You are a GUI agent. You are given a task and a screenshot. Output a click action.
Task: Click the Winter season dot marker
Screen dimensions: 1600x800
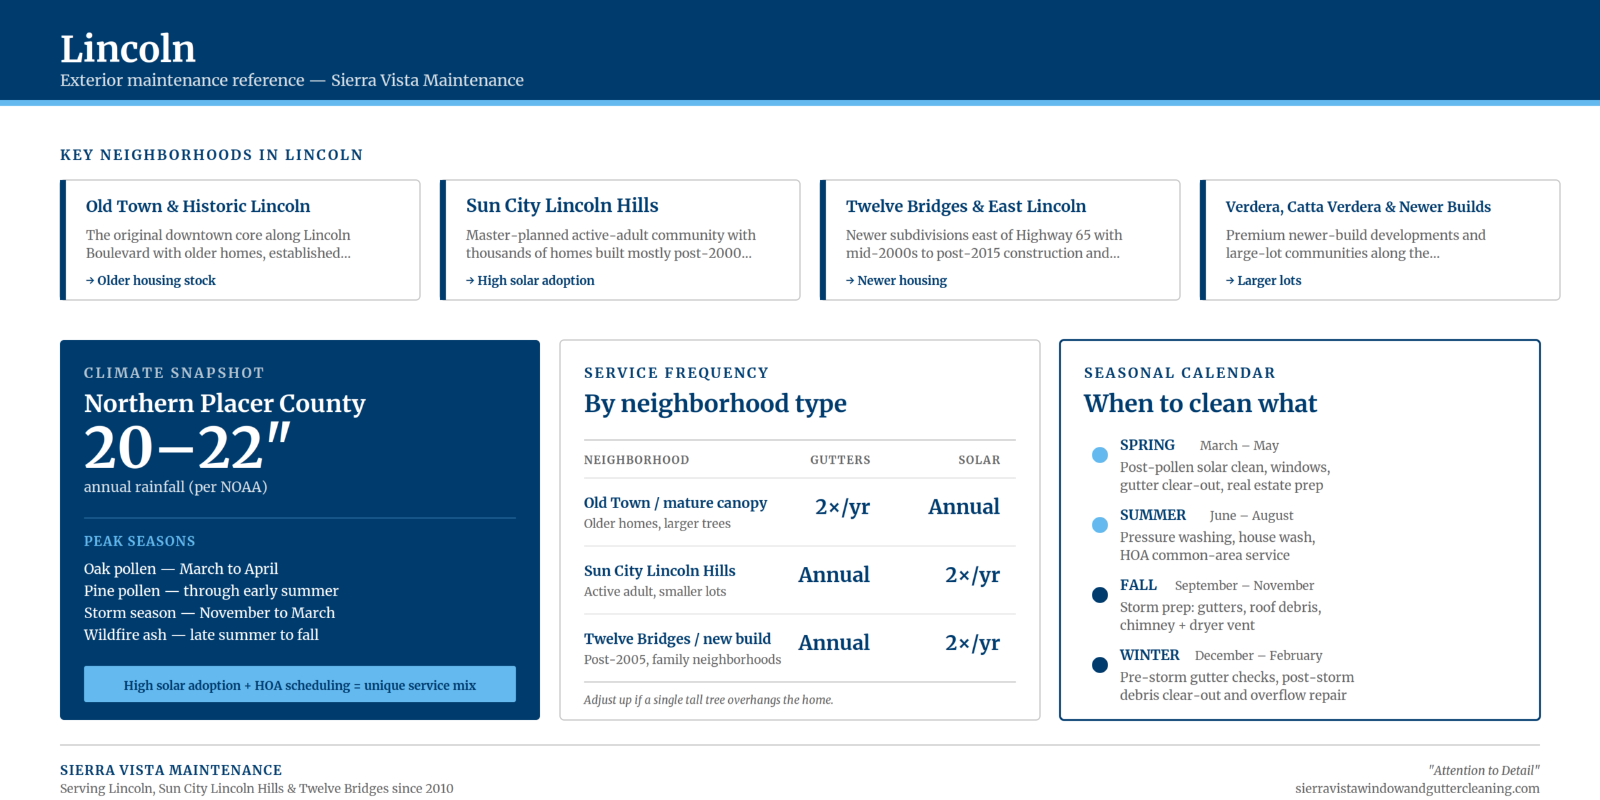(1099, 665)
